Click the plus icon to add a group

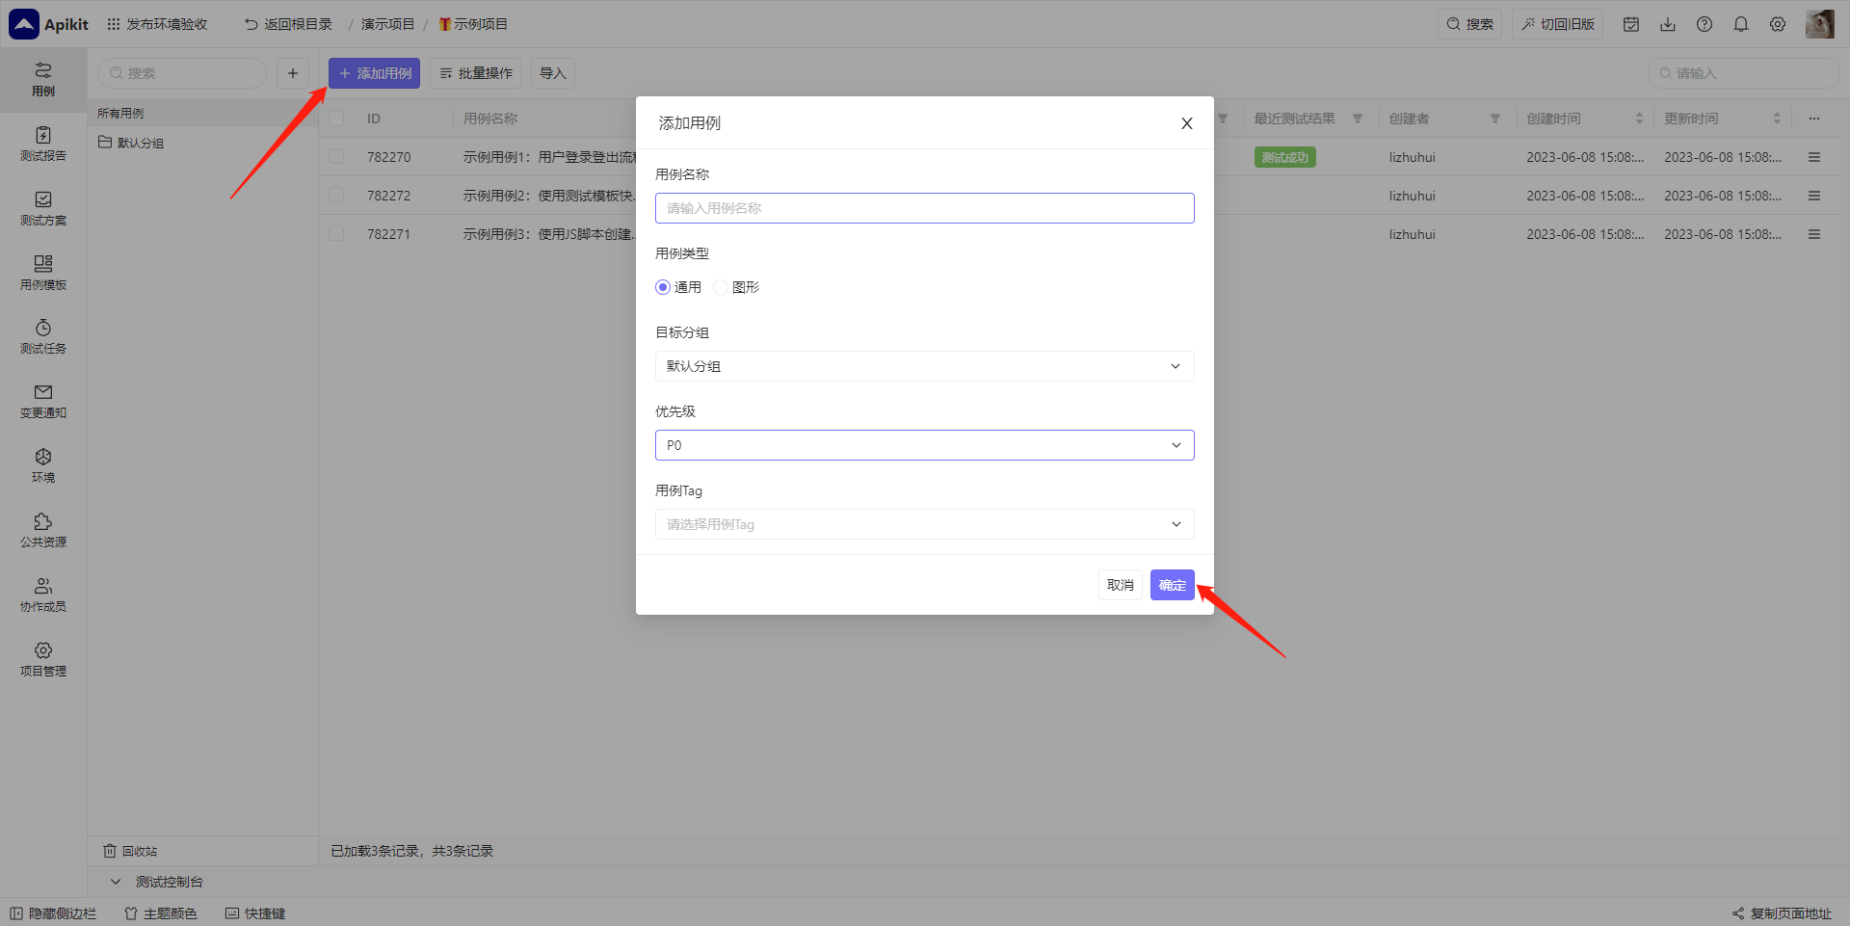[x=293, y=73]
